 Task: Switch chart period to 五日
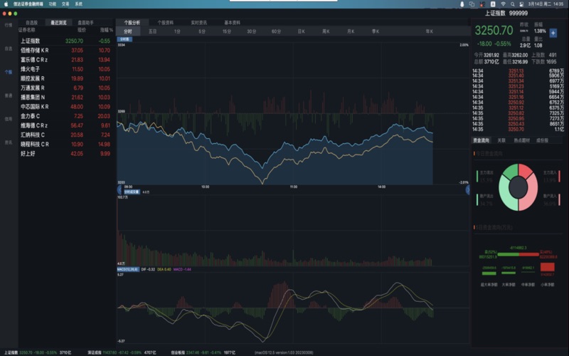click(152, 32)
